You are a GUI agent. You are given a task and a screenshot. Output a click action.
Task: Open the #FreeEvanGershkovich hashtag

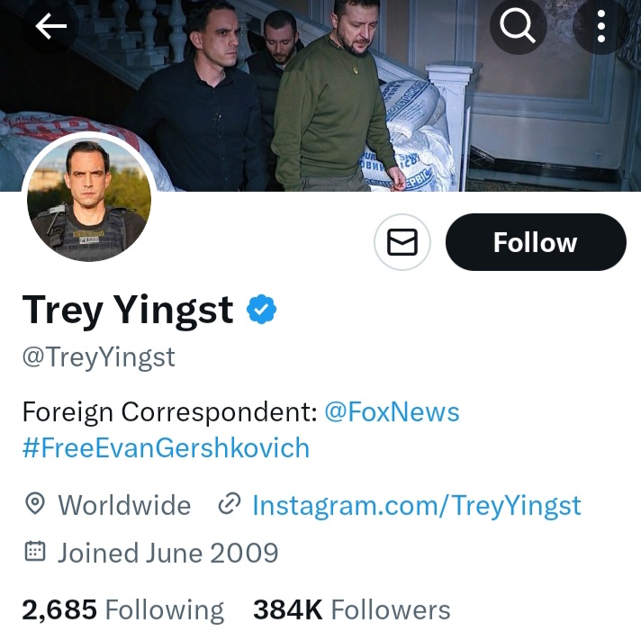[x=166, y=447]
